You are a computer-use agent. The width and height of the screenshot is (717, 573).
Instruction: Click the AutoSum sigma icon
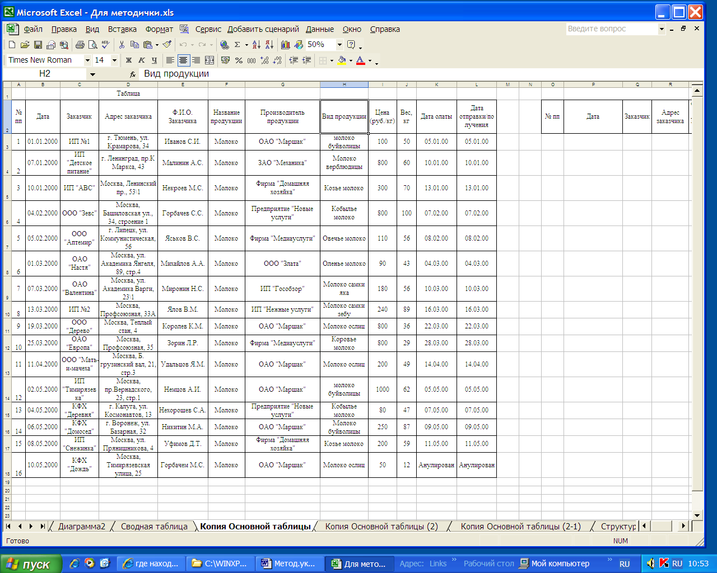pyautogui.click(x=238, y=45)
